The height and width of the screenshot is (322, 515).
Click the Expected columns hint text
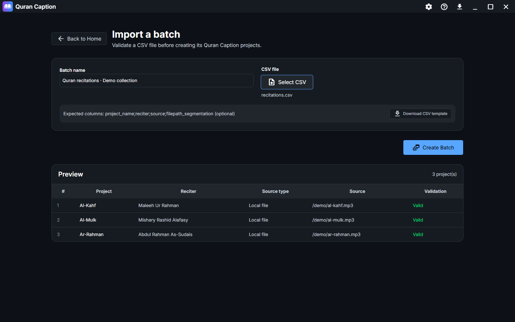(149, 114)
